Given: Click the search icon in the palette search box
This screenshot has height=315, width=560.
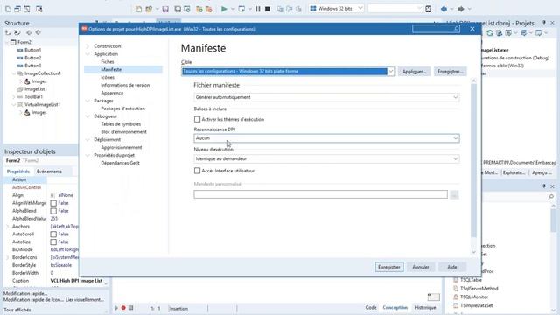Looking at the screenshot, I should 551,196.
